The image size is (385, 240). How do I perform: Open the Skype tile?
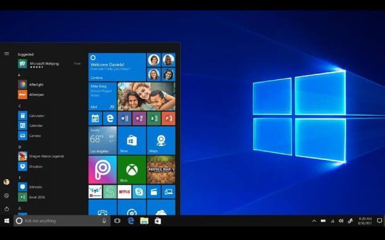(139, 191)
